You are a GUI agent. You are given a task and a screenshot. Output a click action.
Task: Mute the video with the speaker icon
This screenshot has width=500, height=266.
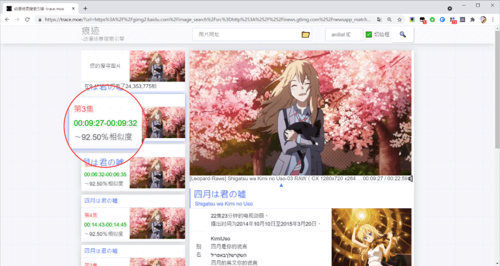point(410,178)
